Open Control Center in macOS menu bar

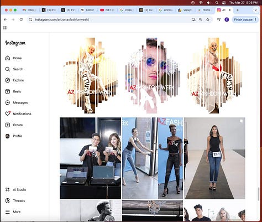point(224,3)
